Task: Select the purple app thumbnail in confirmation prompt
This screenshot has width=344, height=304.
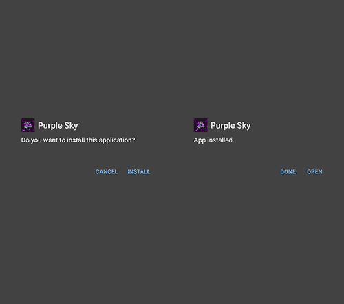Action: click(28, 125)
